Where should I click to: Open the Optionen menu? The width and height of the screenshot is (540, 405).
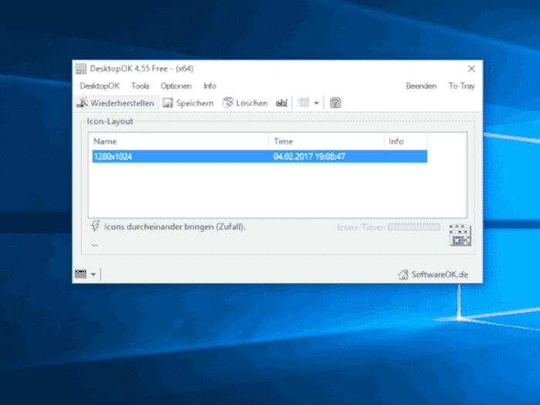176,86
